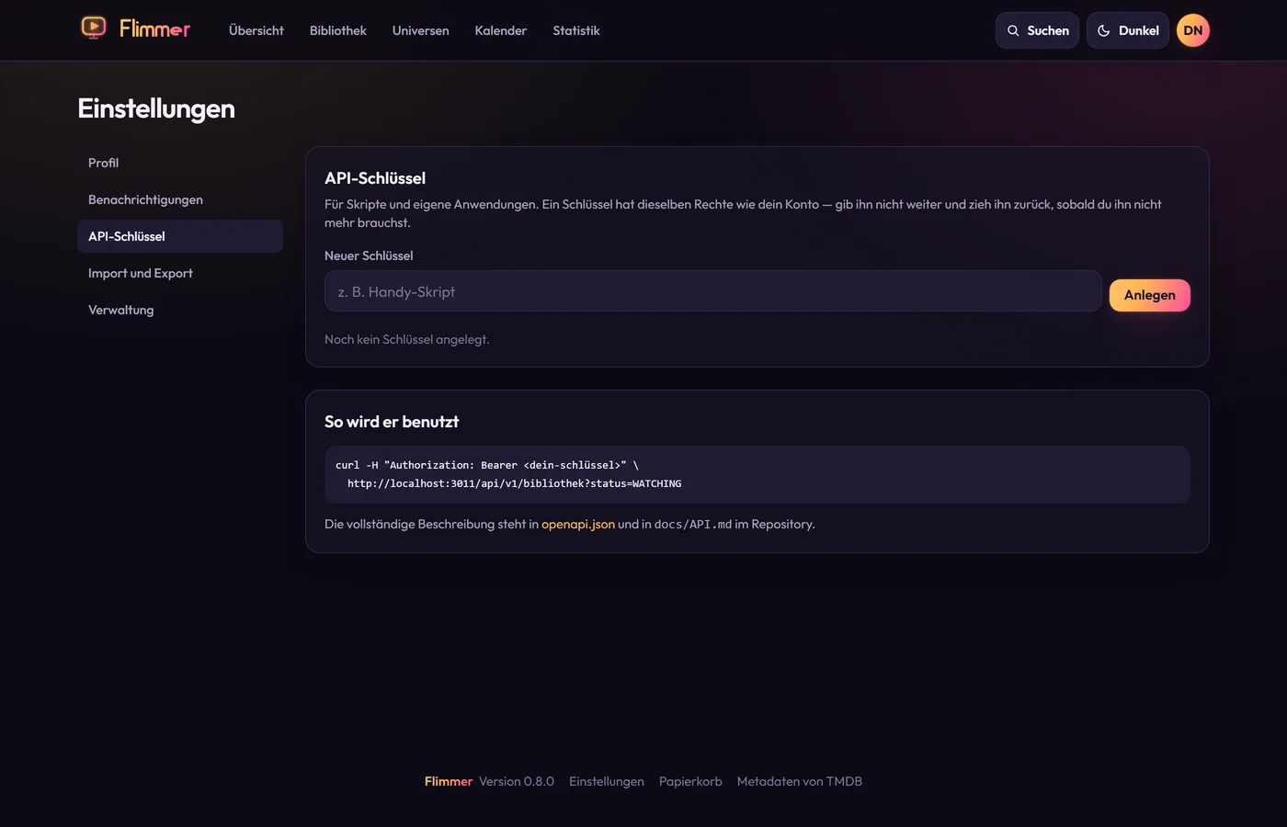Open the Übersicht navigation item
This screenshot has height=827, width=1287.
[x=256, y=30]
